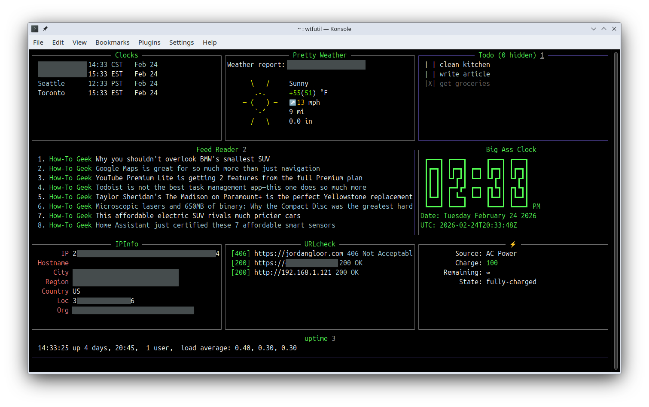
Task: Click the 'Sunny' weather condition text
Action: (x=299, y=83)
